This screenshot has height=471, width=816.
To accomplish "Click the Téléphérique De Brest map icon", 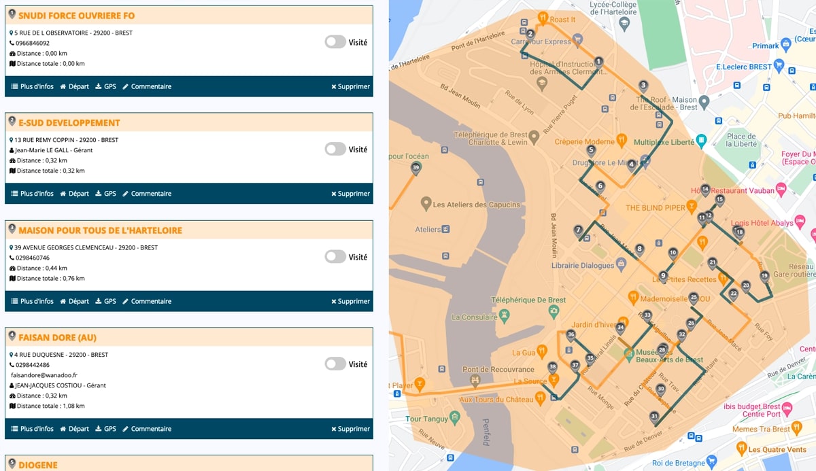I will click(x=504, y=314).
